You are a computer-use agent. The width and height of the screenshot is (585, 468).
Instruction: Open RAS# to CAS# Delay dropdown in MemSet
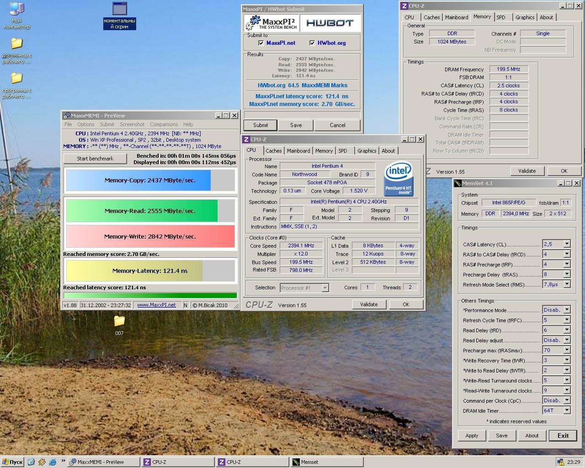tap(567, 254)
